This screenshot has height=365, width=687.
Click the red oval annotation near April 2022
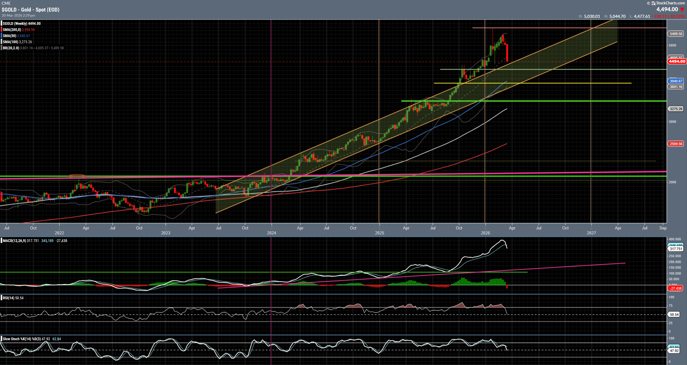click(x=77, y=176)
